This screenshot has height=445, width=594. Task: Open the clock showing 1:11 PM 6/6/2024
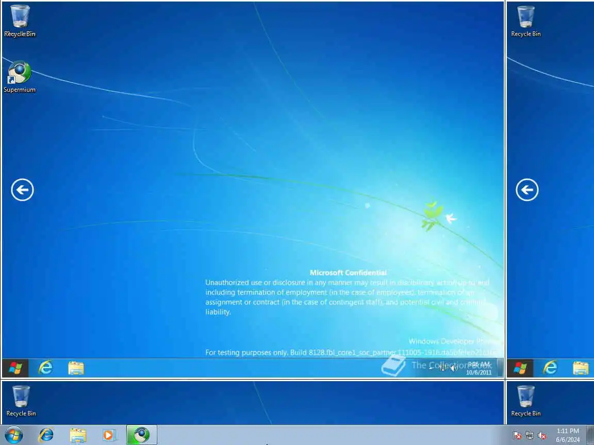pos(568,435)
